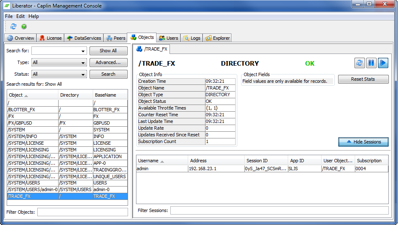Screen dimensions: 398x225
Task: Expand the Search for combo box
Action: click(83, 51)
